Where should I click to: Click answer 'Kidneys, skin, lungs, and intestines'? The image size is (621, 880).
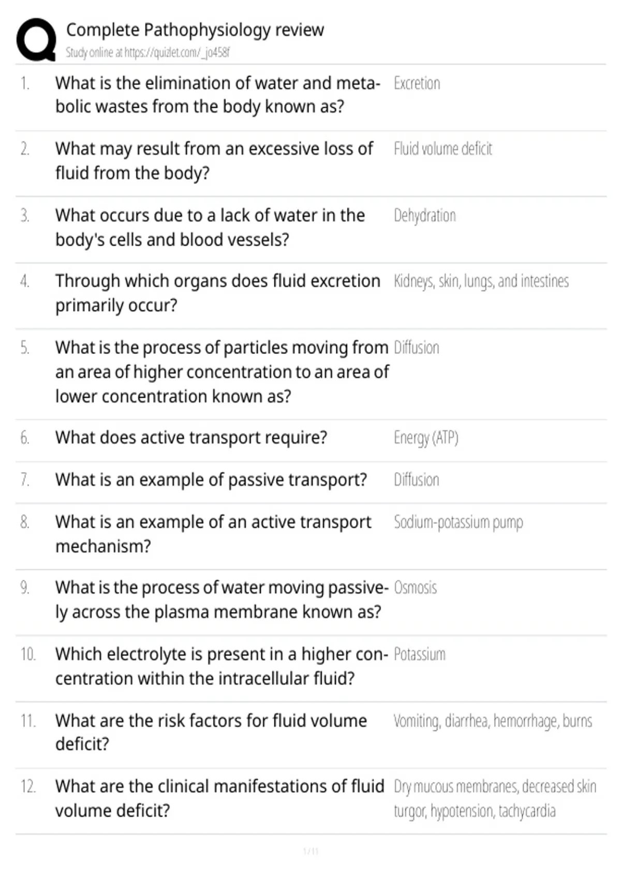click(481, 282)
